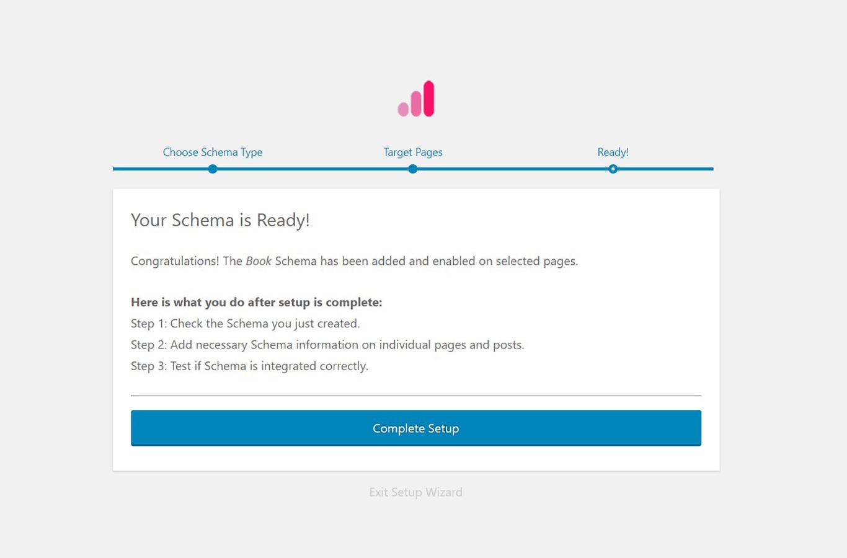
Task: Click the smallest pale pink logo bar
Action: pyautogui.click(x=403, y=108)
